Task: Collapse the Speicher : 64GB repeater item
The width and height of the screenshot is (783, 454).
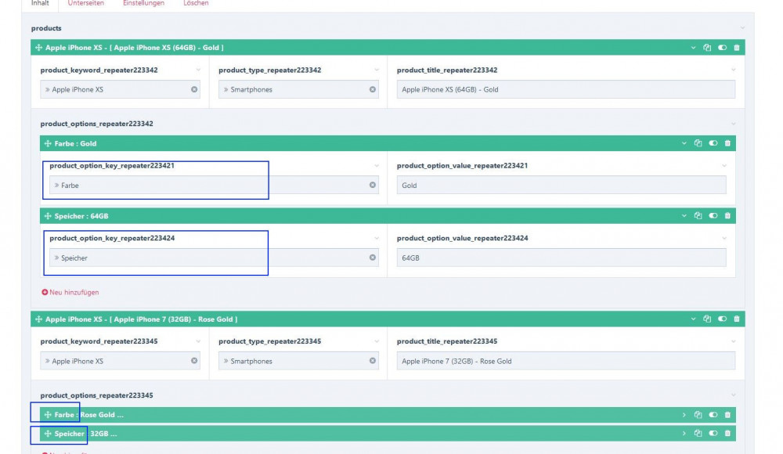Action: pos(684,216)
